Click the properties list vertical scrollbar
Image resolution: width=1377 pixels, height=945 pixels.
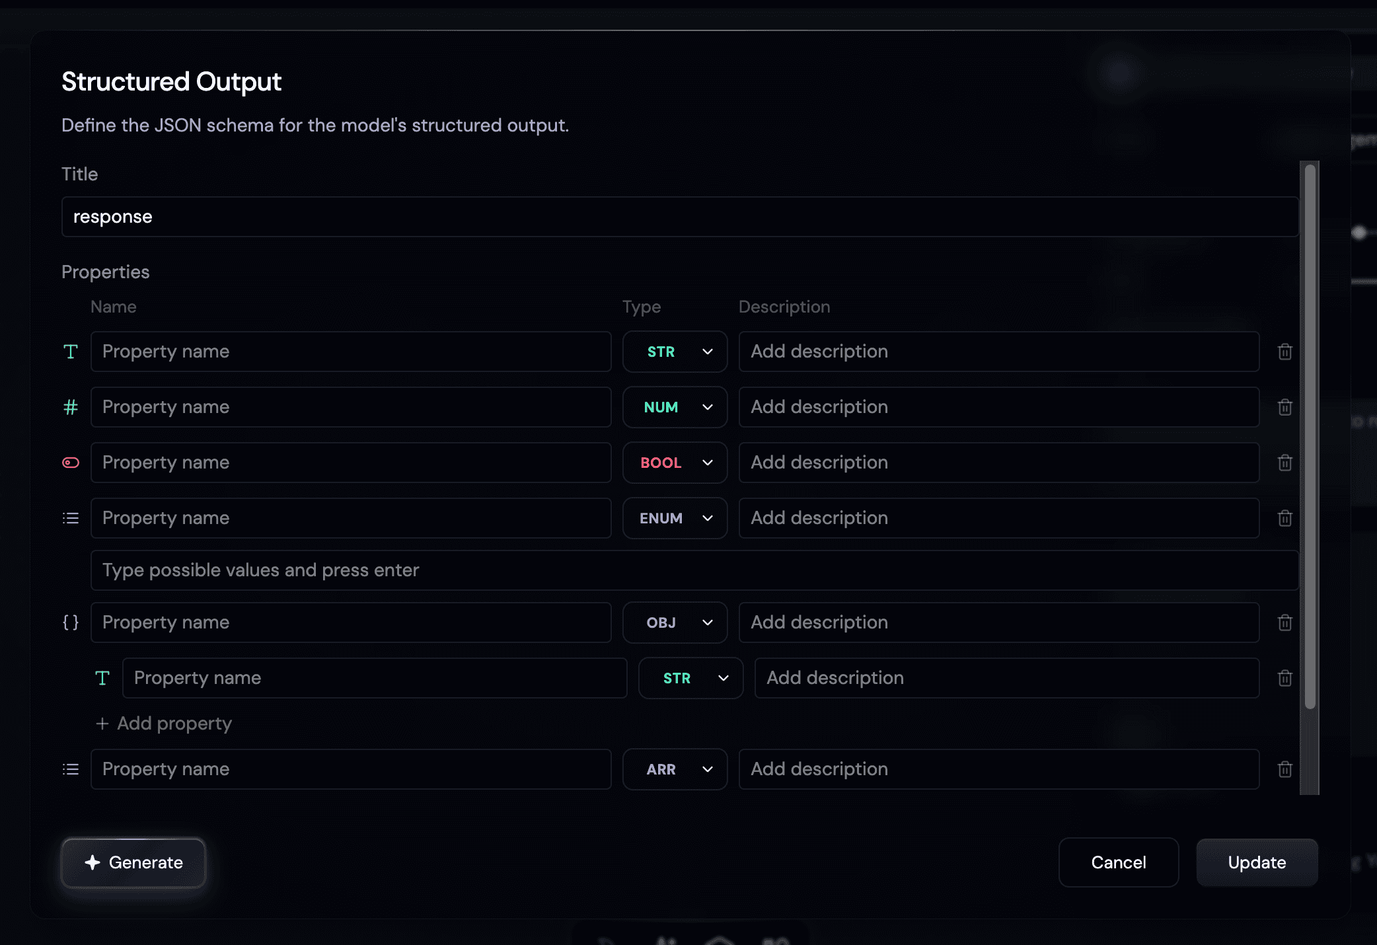[x=1310, y=436]
